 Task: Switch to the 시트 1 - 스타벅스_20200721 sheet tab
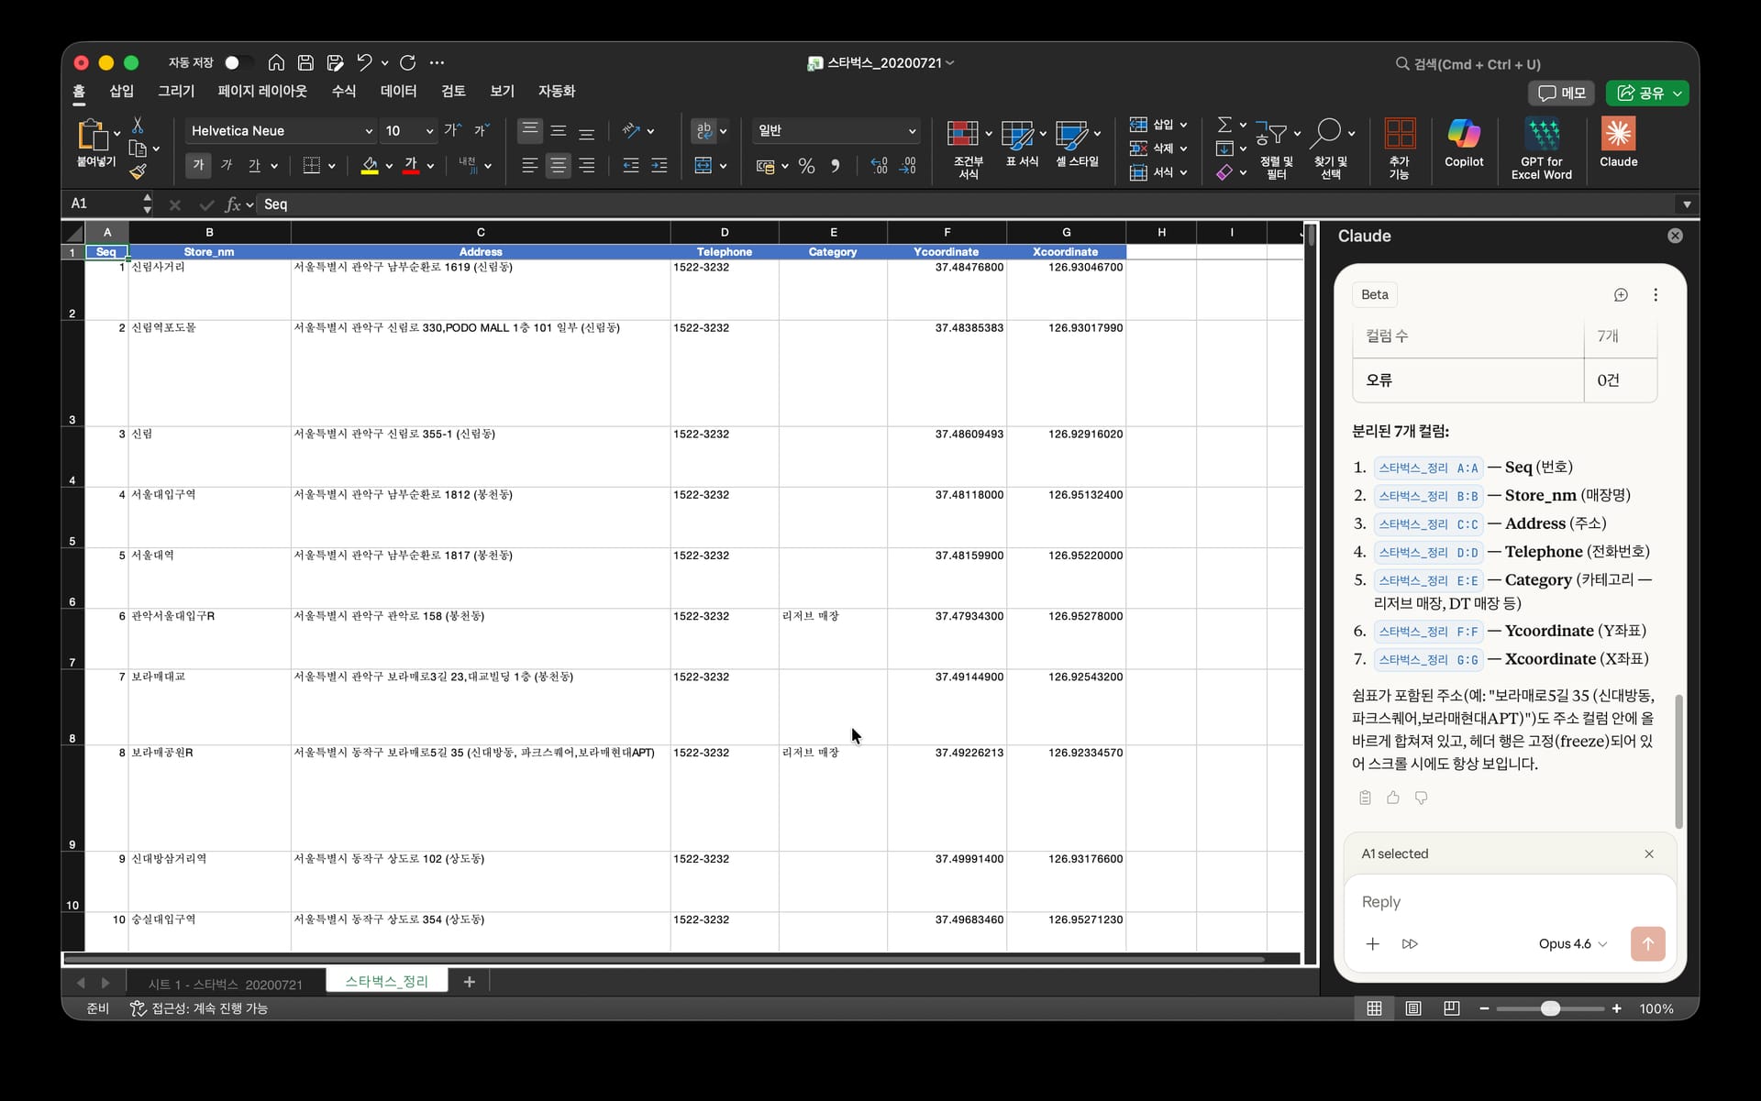point(225,984)
